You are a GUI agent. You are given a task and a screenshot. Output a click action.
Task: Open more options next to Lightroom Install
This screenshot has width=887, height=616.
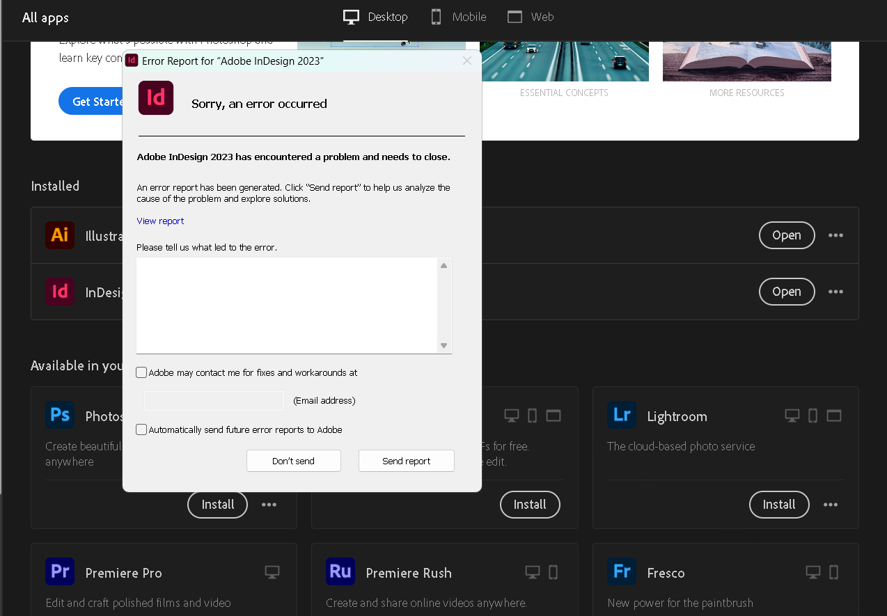(x=831, y=505)
